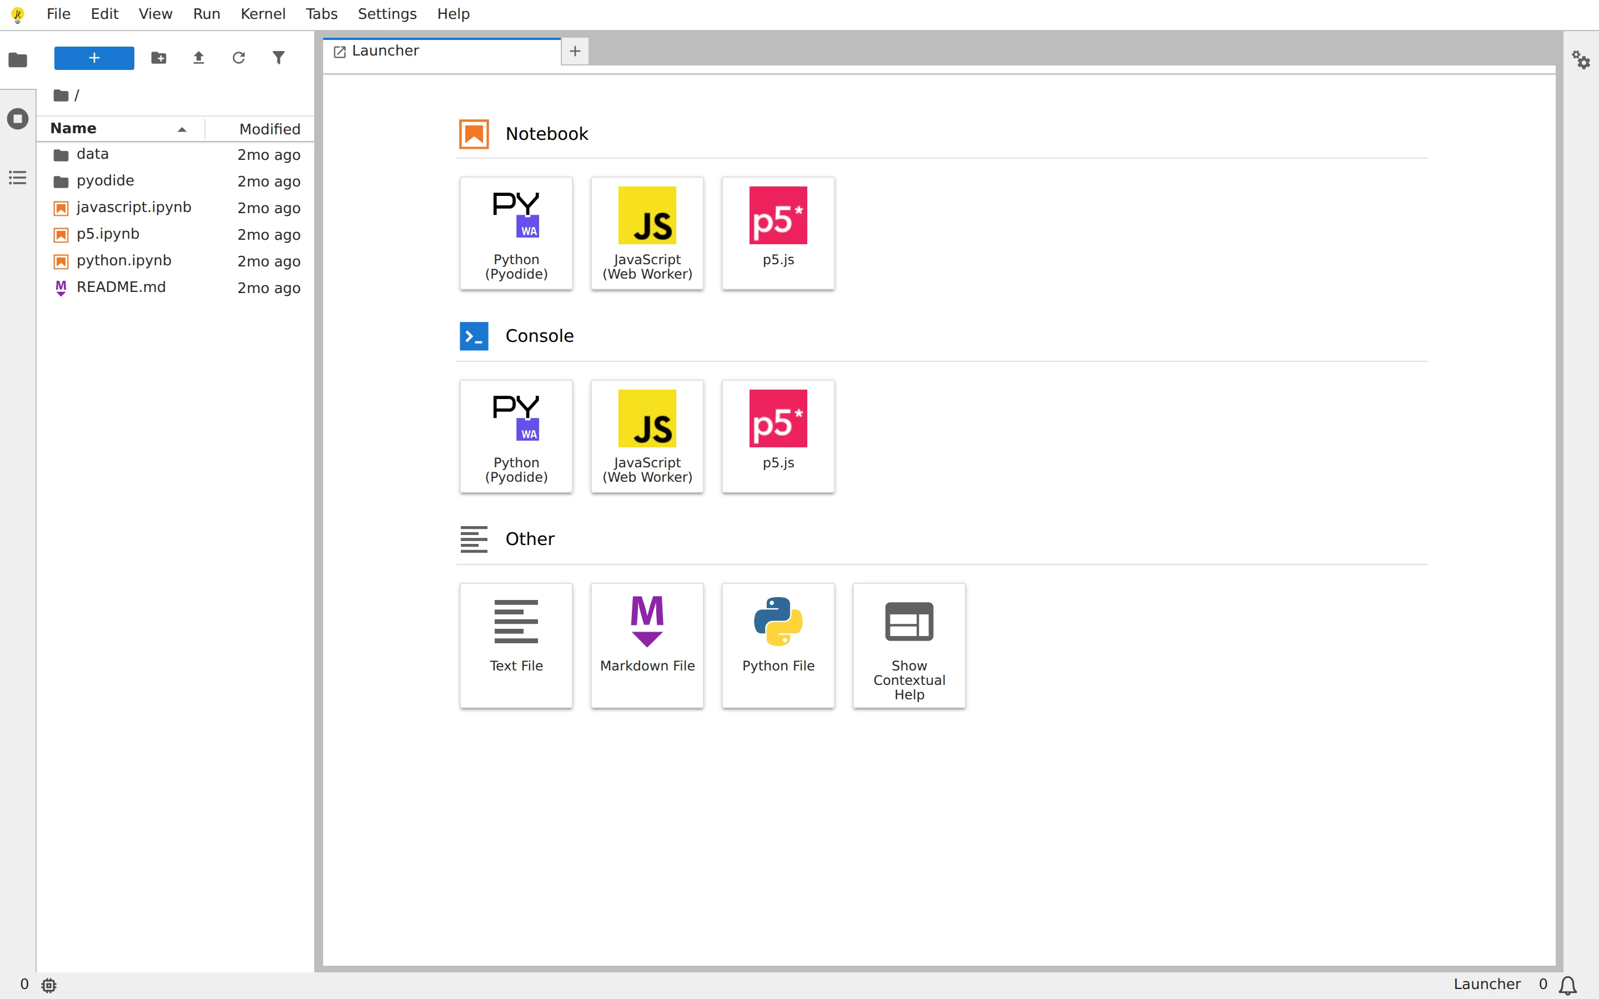Open the Kernel menu
1599x999 pixels.
click(262, 14)
